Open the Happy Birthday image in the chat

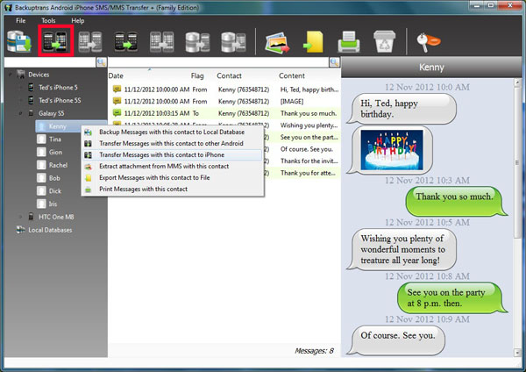coord(392,150)
